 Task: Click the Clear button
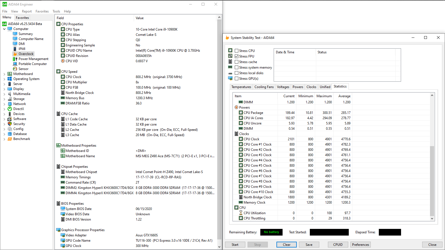coord(286,245)
